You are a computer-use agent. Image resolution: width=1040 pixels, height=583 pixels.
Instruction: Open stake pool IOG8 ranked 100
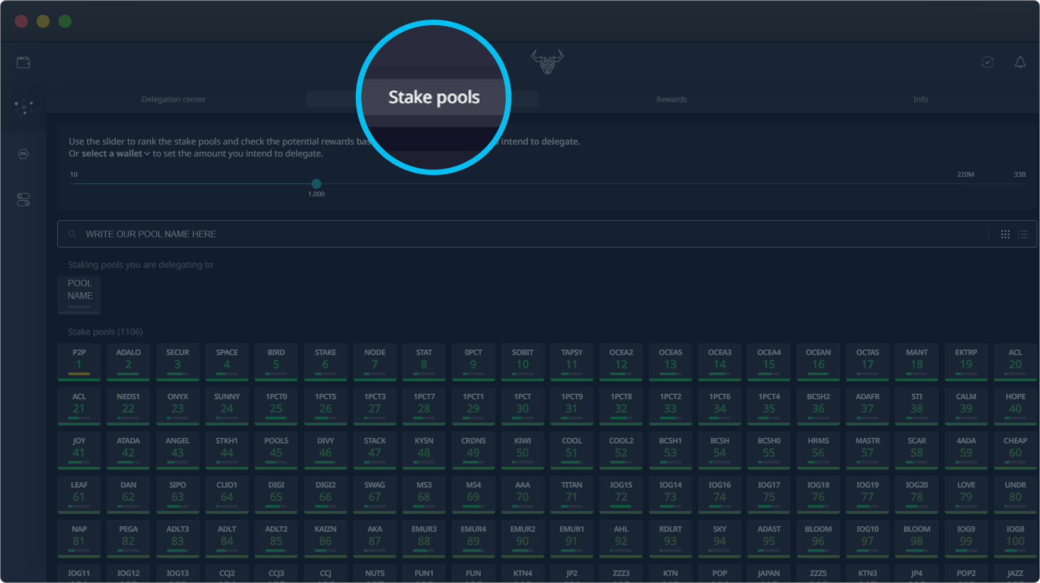pos(1015,539)
